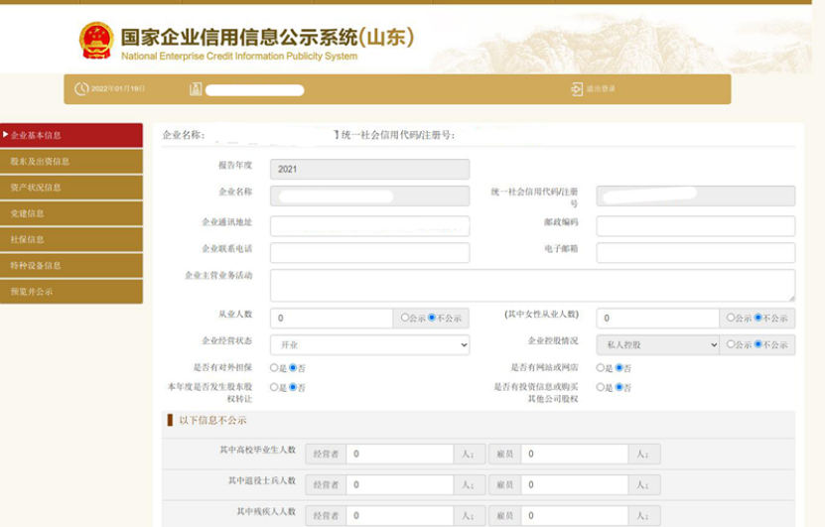Choose 否 for 是否有网站或网店
The image size is (825, 527).
619,367
